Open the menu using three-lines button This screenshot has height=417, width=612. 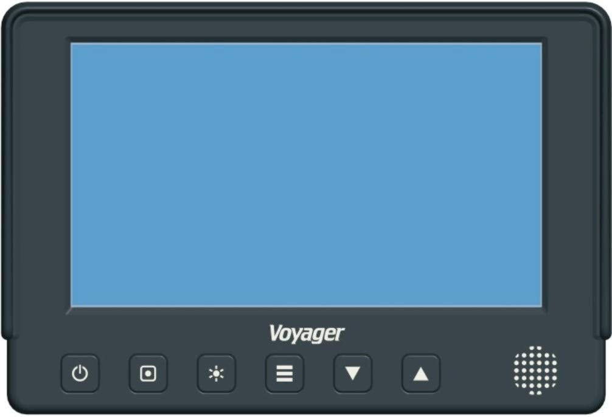pos(284,373)
